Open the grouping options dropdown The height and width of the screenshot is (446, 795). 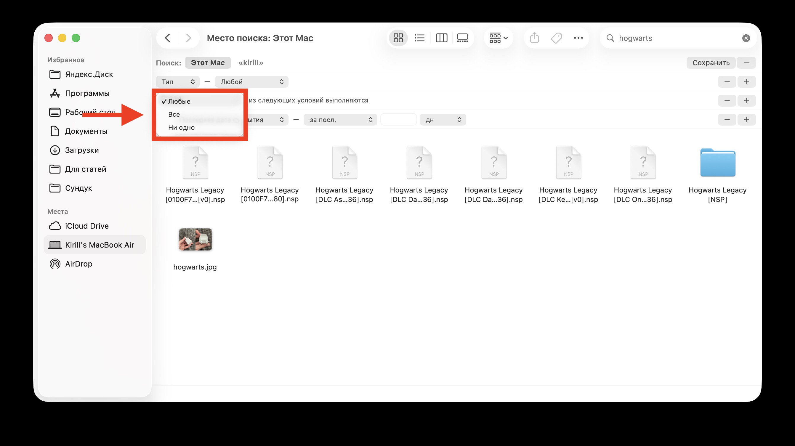click(499, 38)
